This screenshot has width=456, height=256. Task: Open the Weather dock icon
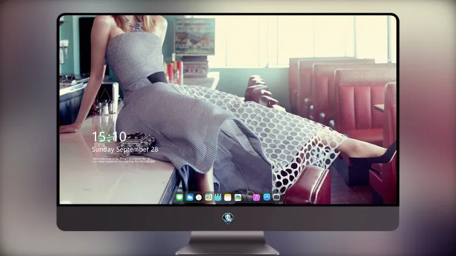pos(190,197)
